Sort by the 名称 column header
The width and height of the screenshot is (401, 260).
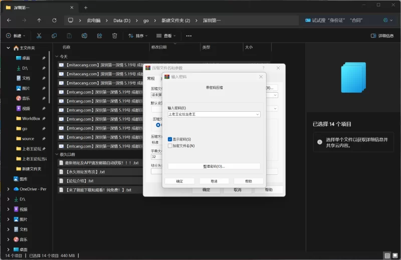66,47
